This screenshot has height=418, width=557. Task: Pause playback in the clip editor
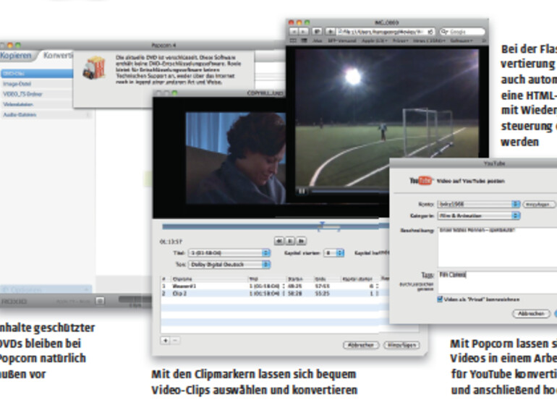tap(290, 241)
